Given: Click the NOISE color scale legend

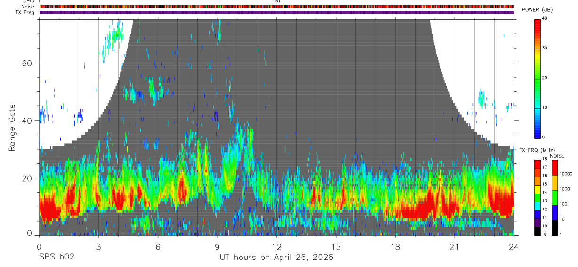Looking at the screenshot, I should click(x=554, y=197).
